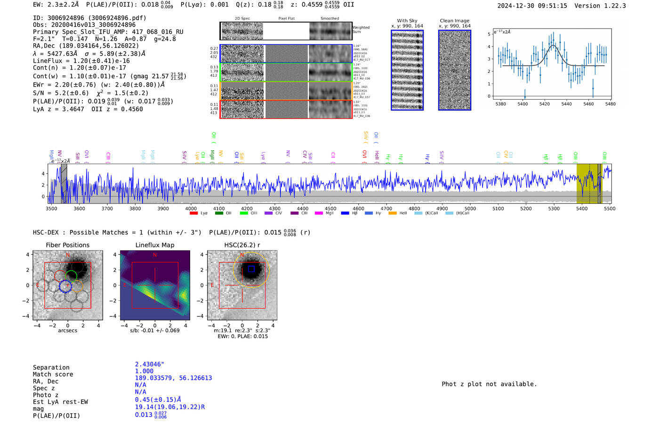Click the red Lyα legend swatch
659x448 pixels.
click(193, 213)
